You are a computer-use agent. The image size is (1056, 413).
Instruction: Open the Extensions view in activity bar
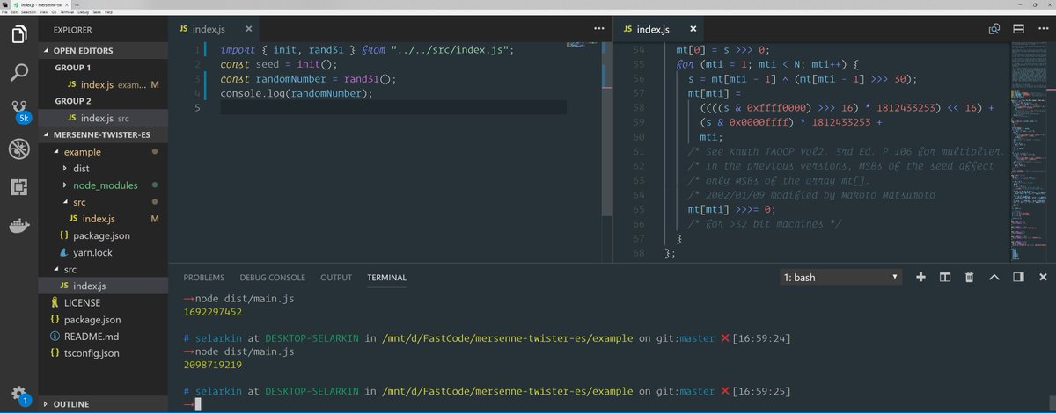click(18, 187)
